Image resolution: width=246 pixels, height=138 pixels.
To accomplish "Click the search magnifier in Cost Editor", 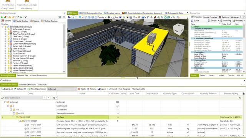I will (2, 98).
